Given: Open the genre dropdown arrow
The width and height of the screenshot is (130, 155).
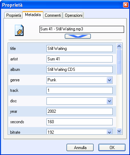Looking at the screenshot, I should point(109,80).
